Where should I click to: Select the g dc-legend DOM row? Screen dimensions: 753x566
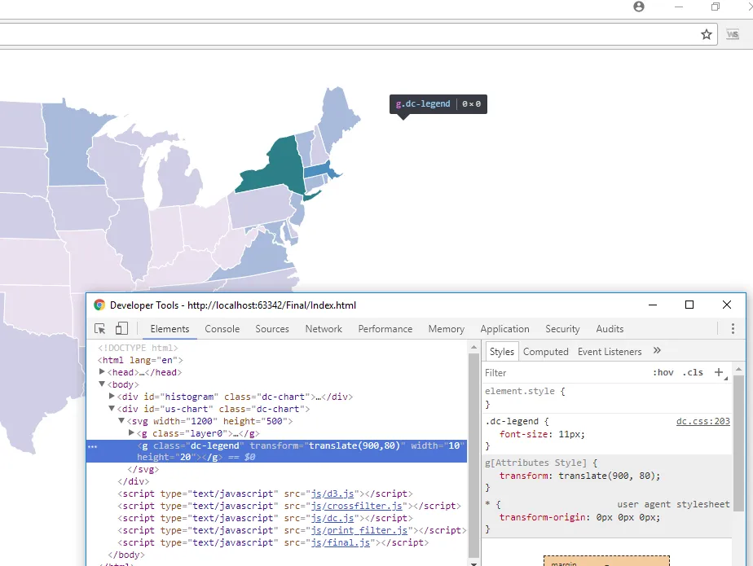coord(276,451)
